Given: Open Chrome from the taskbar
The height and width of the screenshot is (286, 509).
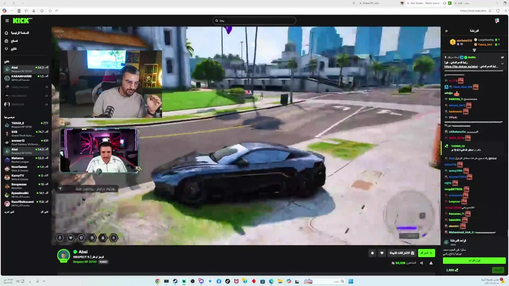Looking at the screenshot, I should [x=157, y=281].
